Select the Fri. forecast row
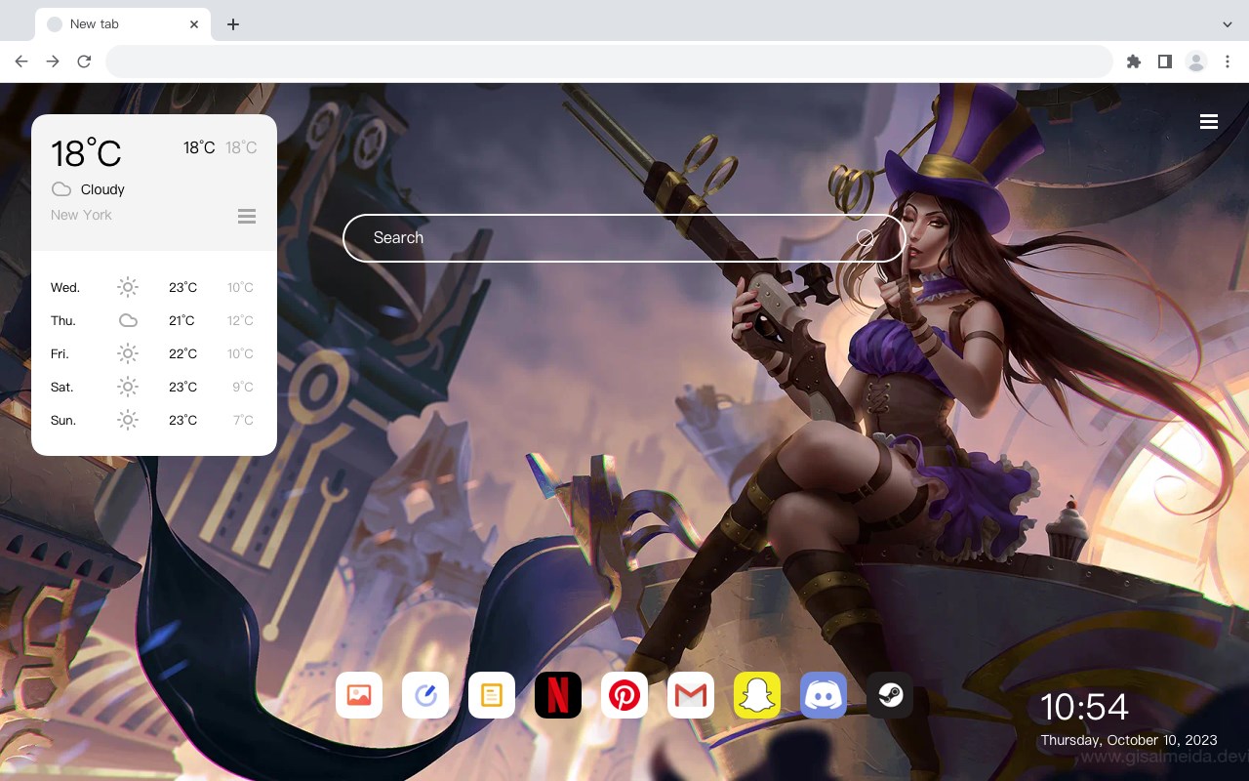The image size is (1249, 781). tap(153, 353)
